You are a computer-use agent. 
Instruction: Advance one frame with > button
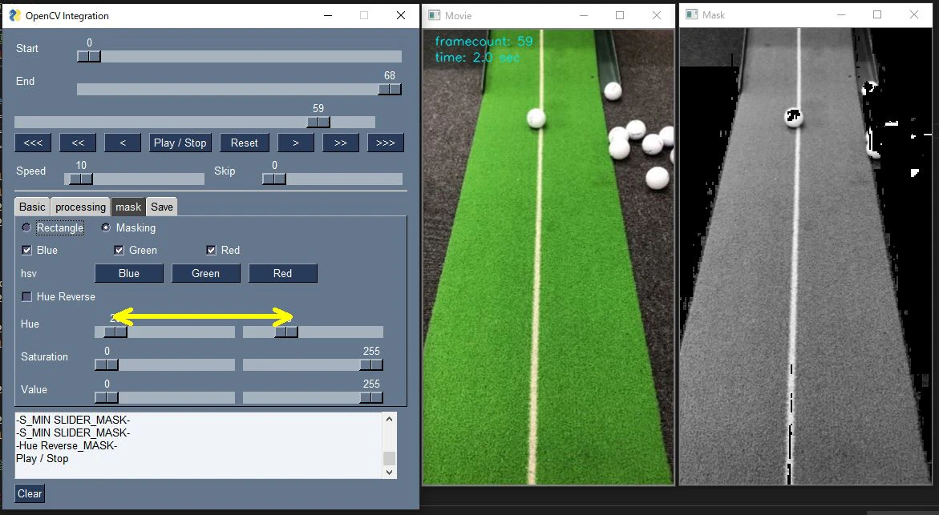point(295,143)
